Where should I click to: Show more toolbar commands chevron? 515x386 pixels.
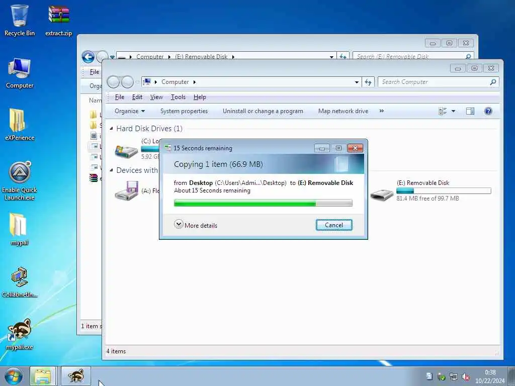[381, 111]
